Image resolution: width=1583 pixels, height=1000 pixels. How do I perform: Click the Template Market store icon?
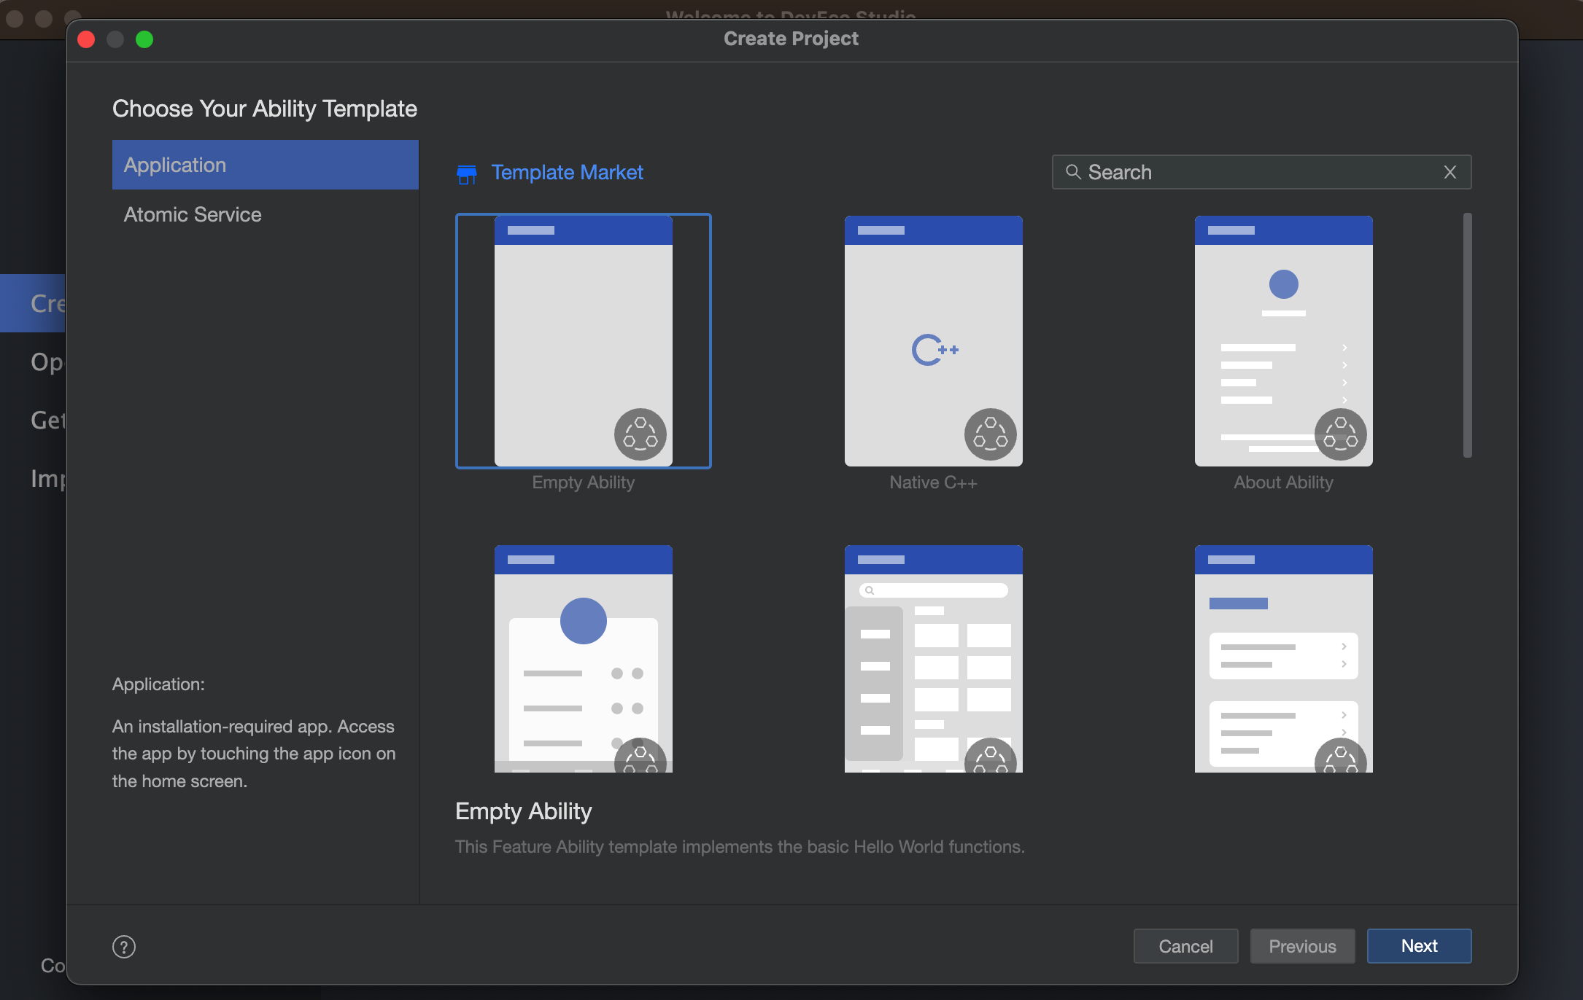[466, 173]
